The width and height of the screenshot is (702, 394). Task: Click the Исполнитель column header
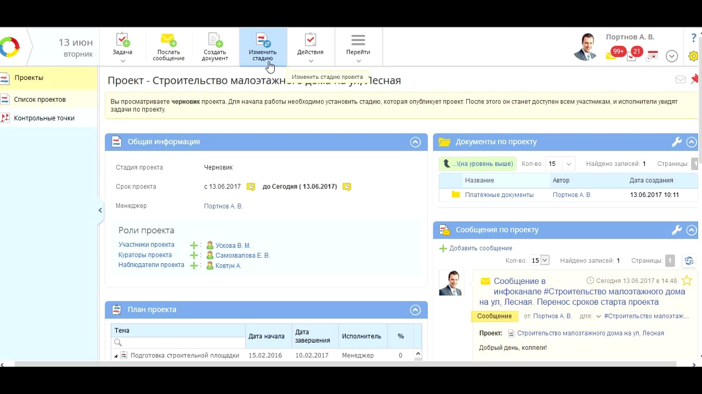tap(361, 337)
